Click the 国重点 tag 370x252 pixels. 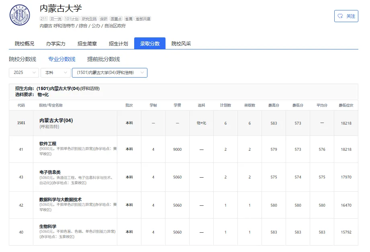[116, 18]
